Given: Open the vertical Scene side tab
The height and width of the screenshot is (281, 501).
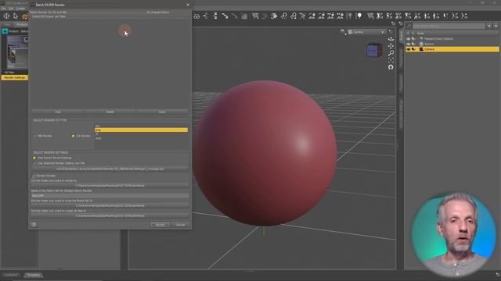Looking at the screenshot, I should 402,35.
